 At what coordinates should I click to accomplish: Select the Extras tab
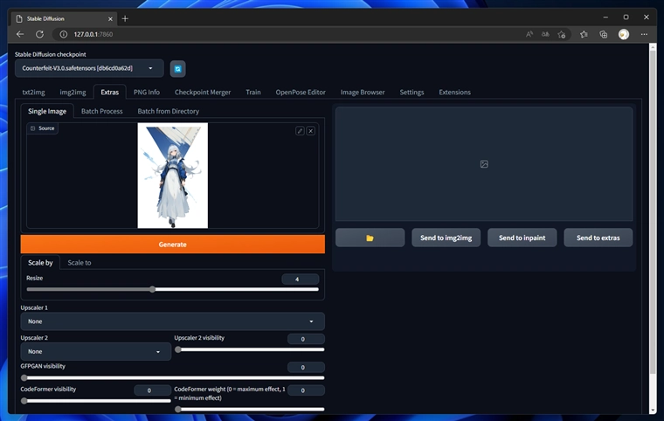(x=110, y=92)
